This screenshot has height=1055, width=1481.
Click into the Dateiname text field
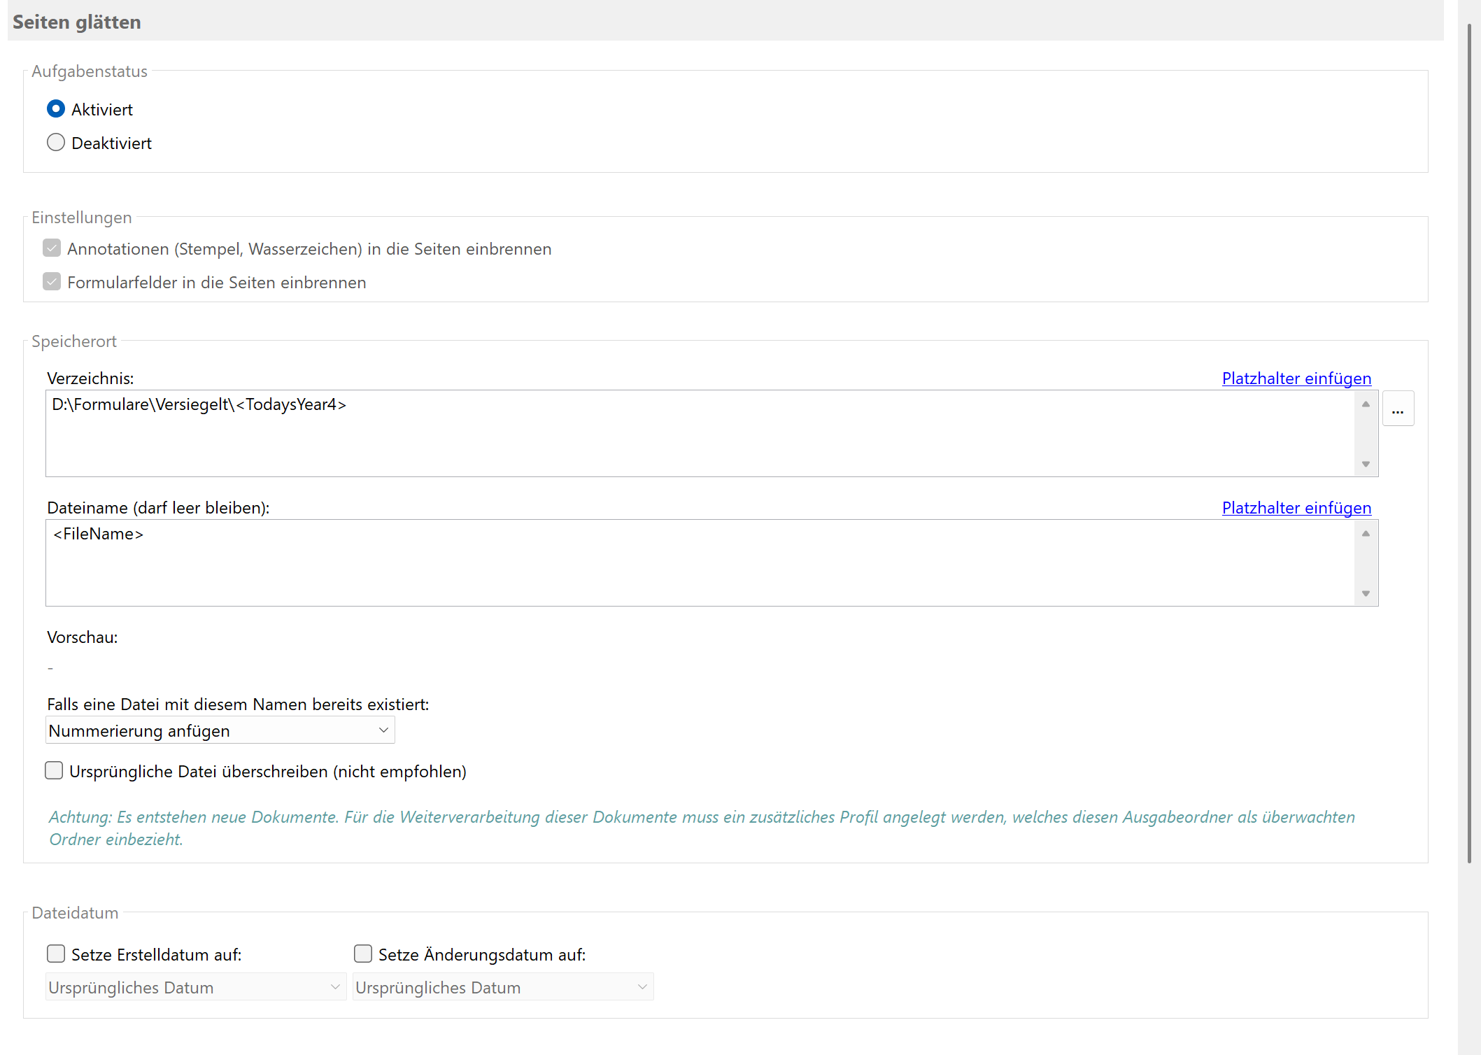tap(700, 562)
